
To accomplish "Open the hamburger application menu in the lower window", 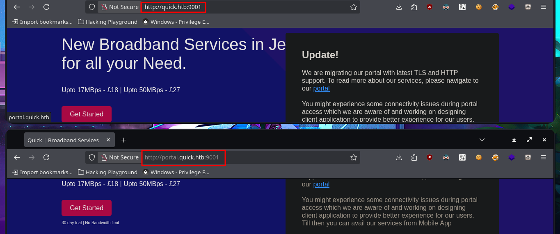I will (x=544, y=157).
